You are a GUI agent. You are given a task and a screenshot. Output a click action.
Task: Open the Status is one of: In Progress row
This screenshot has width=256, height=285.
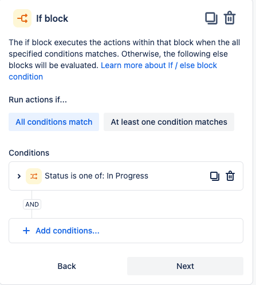(126, 176)
